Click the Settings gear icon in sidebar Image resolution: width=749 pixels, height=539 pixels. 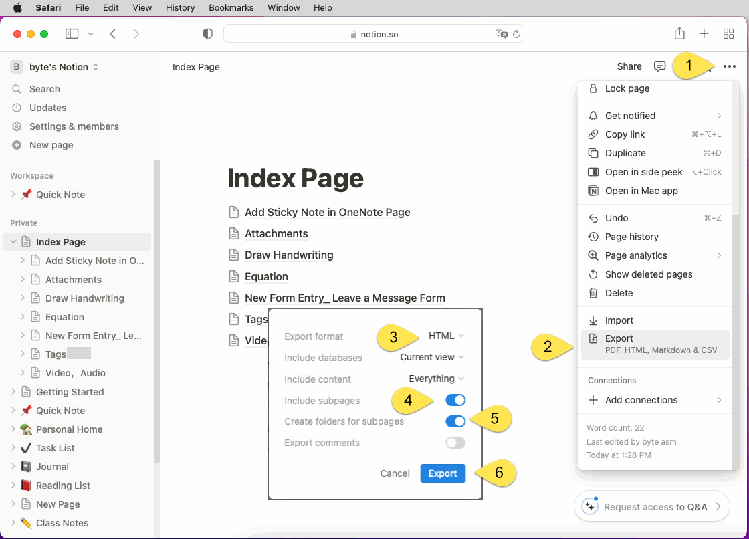[x=17, y=126]
